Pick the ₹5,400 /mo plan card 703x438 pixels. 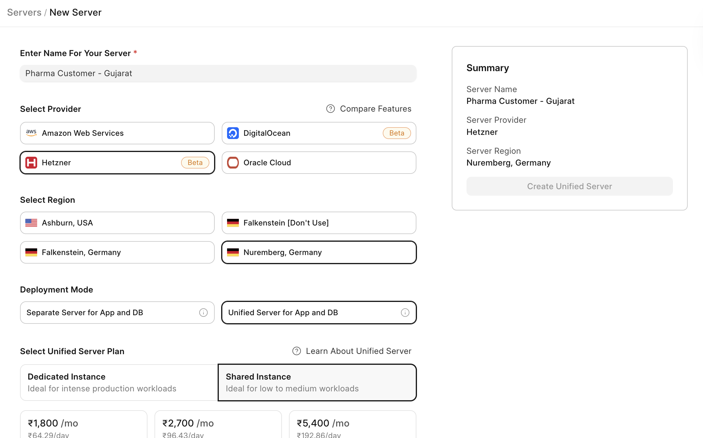tap(352, 424)
